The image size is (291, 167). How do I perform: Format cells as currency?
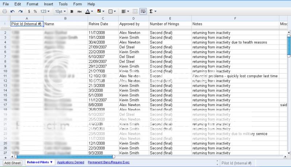click(29, 11)
